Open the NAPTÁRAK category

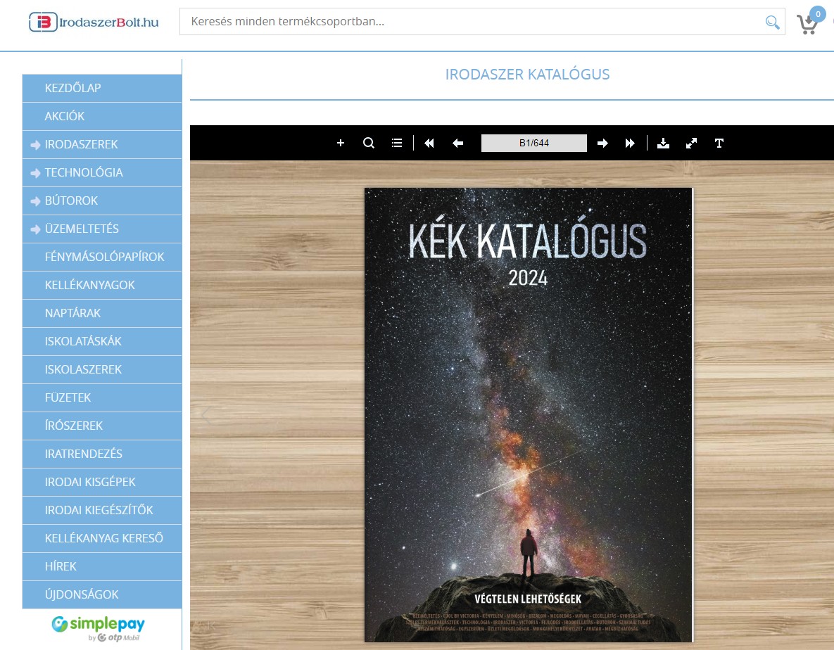(x=102, y=314)
